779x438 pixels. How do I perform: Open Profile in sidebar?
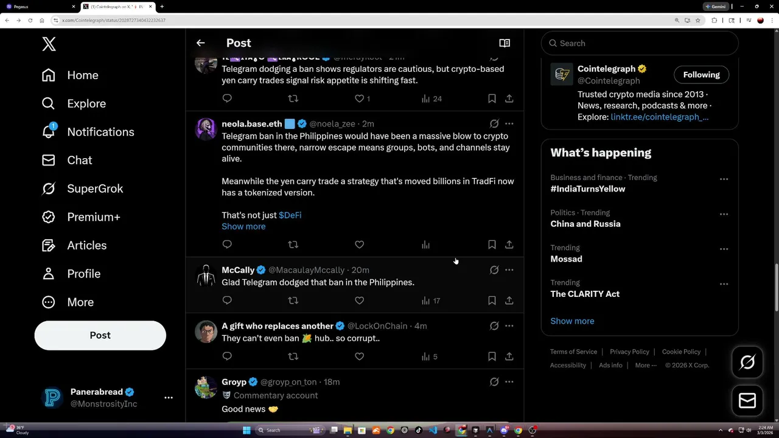[71, 274]
